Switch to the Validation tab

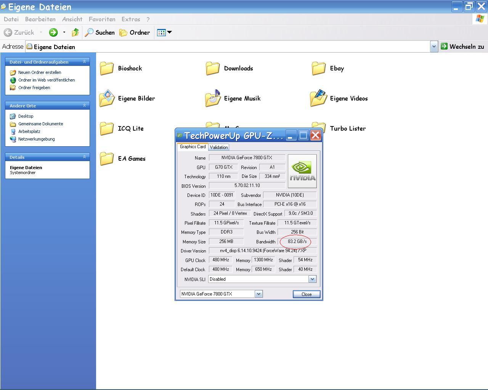(x=219, y=147)
